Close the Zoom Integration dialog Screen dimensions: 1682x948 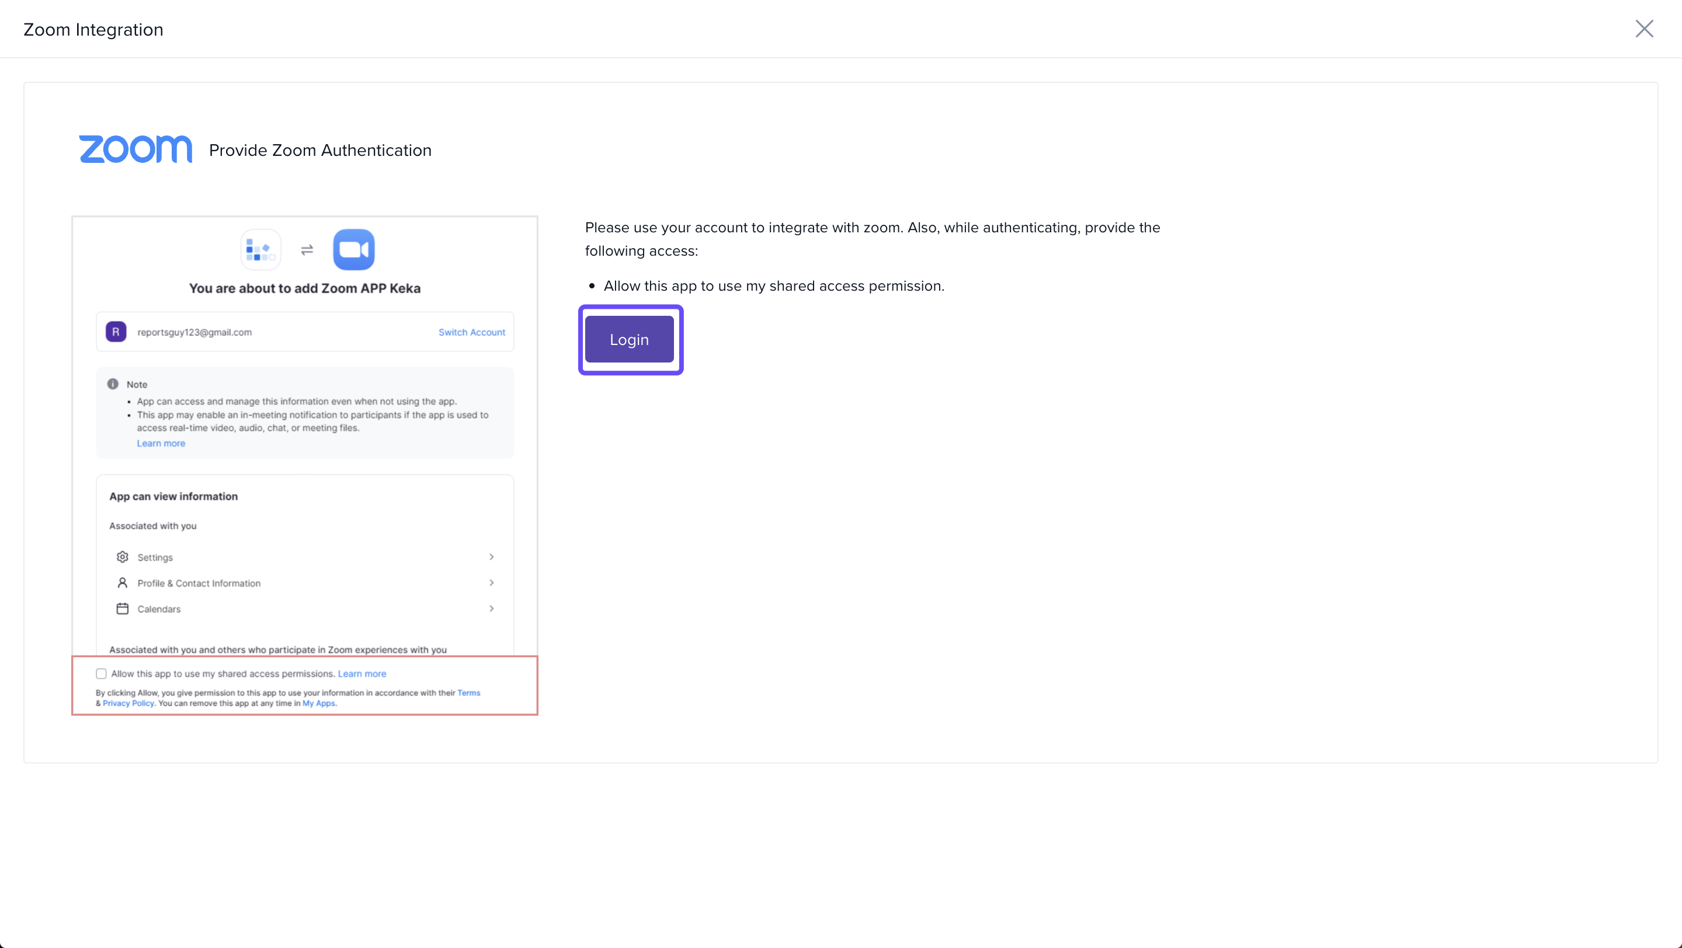pos(1643,29)
